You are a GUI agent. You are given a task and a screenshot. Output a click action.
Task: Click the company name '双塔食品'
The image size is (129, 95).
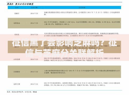(x=17, y=23)
